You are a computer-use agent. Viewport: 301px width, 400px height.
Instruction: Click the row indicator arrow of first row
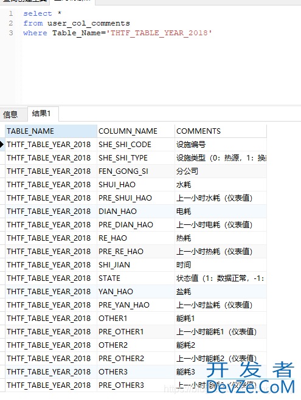coord(2,145)
